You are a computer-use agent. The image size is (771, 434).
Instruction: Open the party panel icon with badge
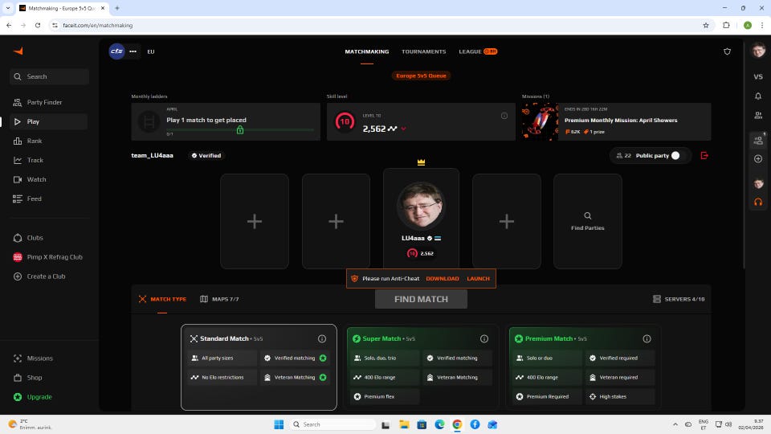[x=758, y=140]
